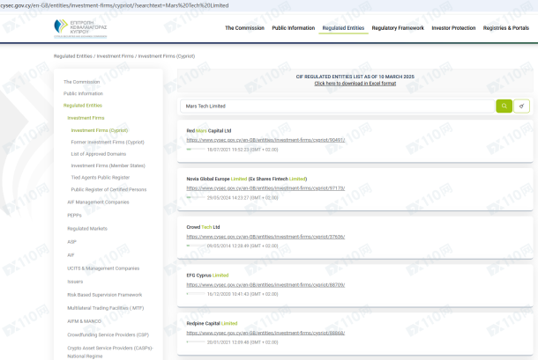Select Investment Firms in the sidebar
This screenshot has height=360, width=538.
86,118
